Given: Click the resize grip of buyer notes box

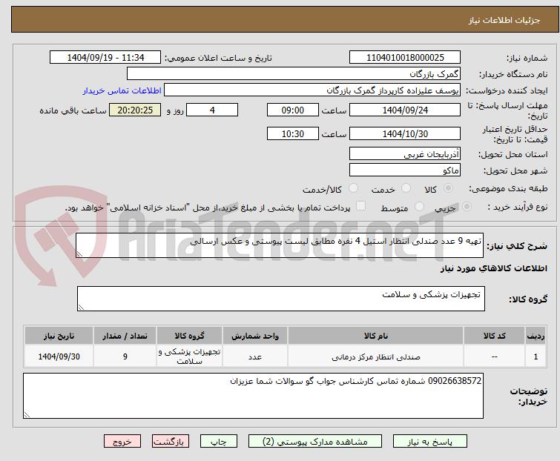Looking at the screenshot, I should pyautogui.click(x=27, y=414).
